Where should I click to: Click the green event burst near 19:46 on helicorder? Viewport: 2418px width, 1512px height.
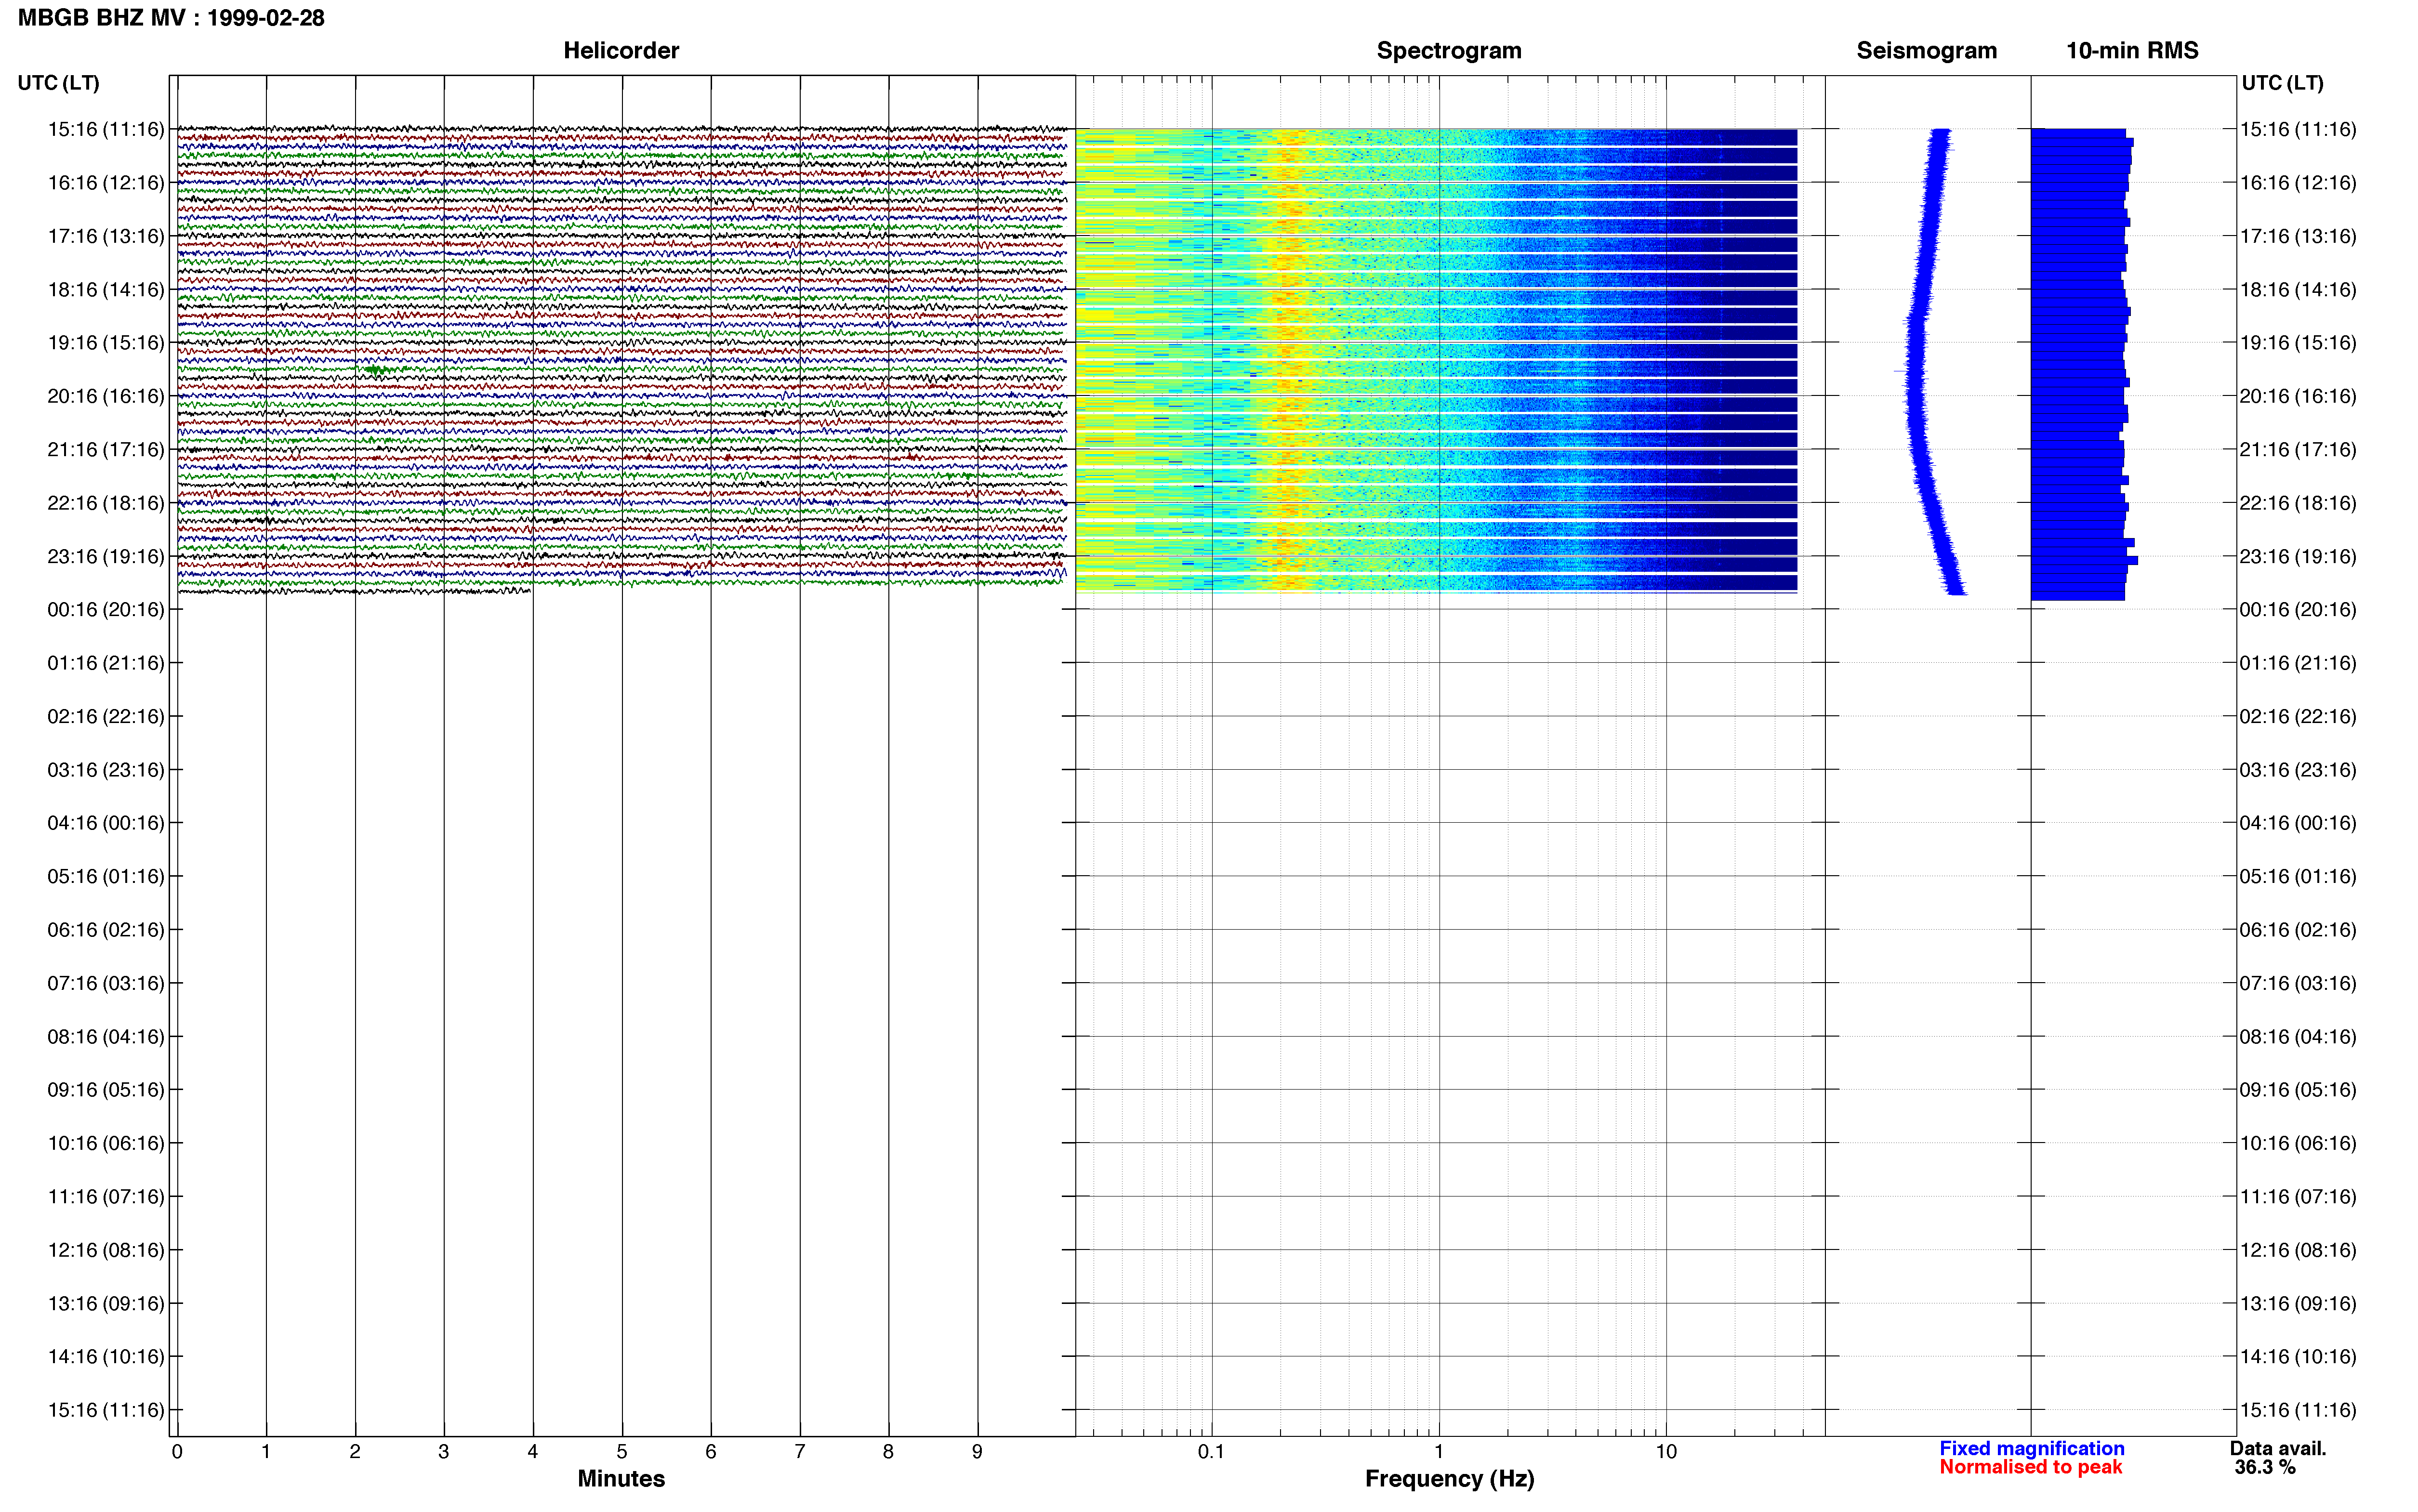coord(377,370)
